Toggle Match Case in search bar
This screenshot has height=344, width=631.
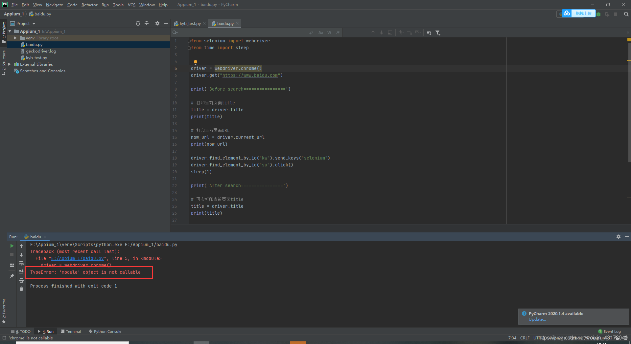click(321, 32)
